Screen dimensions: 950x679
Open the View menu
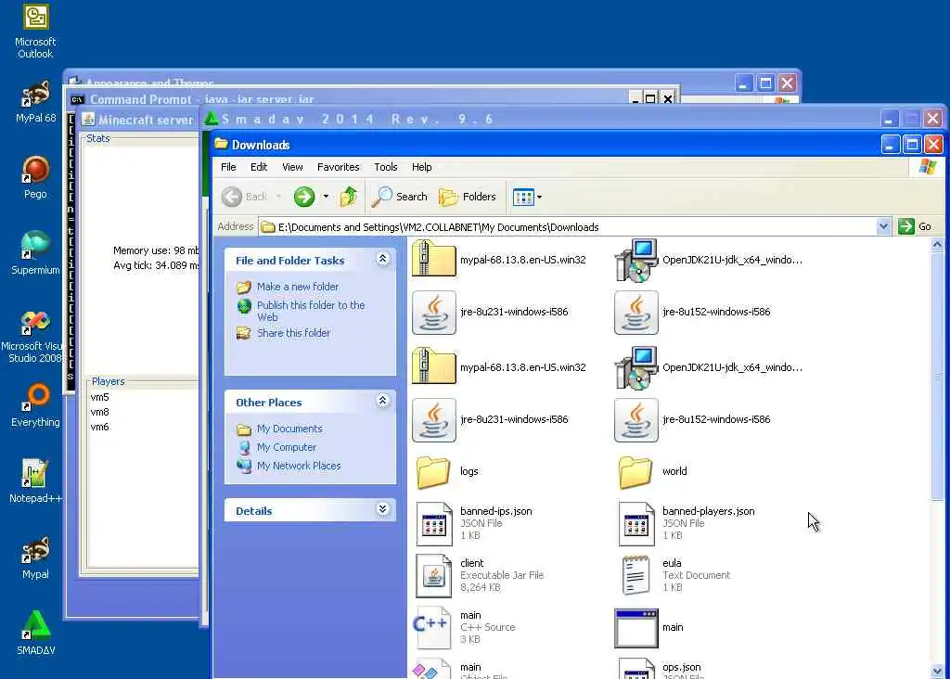point(292,167)
